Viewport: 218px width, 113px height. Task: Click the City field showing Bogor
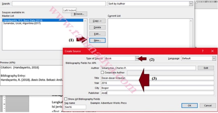pyautogui.click(x=157, y=88)
